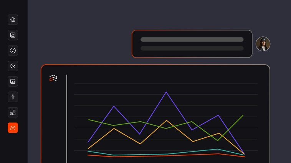Click the chevron logo in chart card
Screen dimensions: 291x163
[x=53, y=78]
